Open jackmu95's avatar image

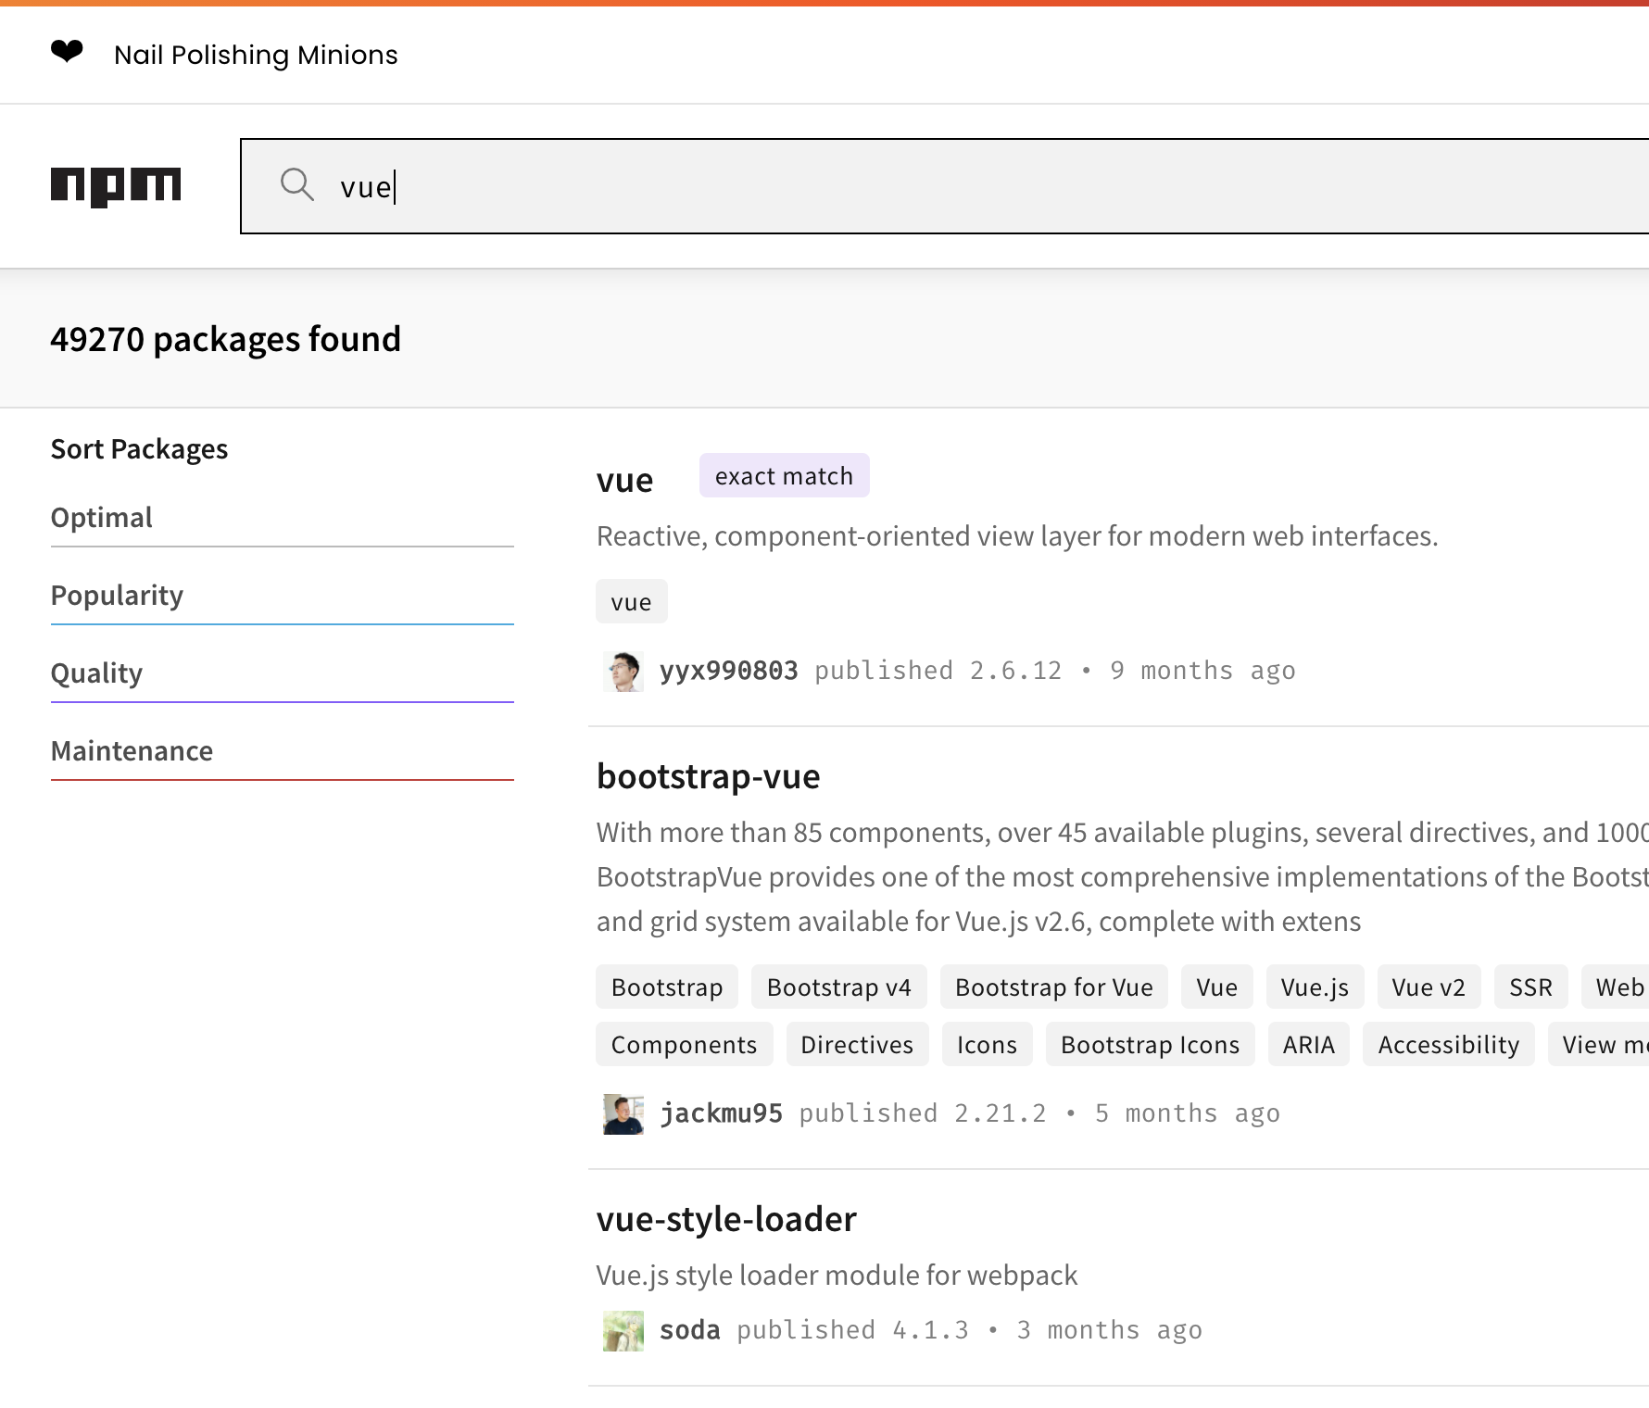tap(623, 1114)
